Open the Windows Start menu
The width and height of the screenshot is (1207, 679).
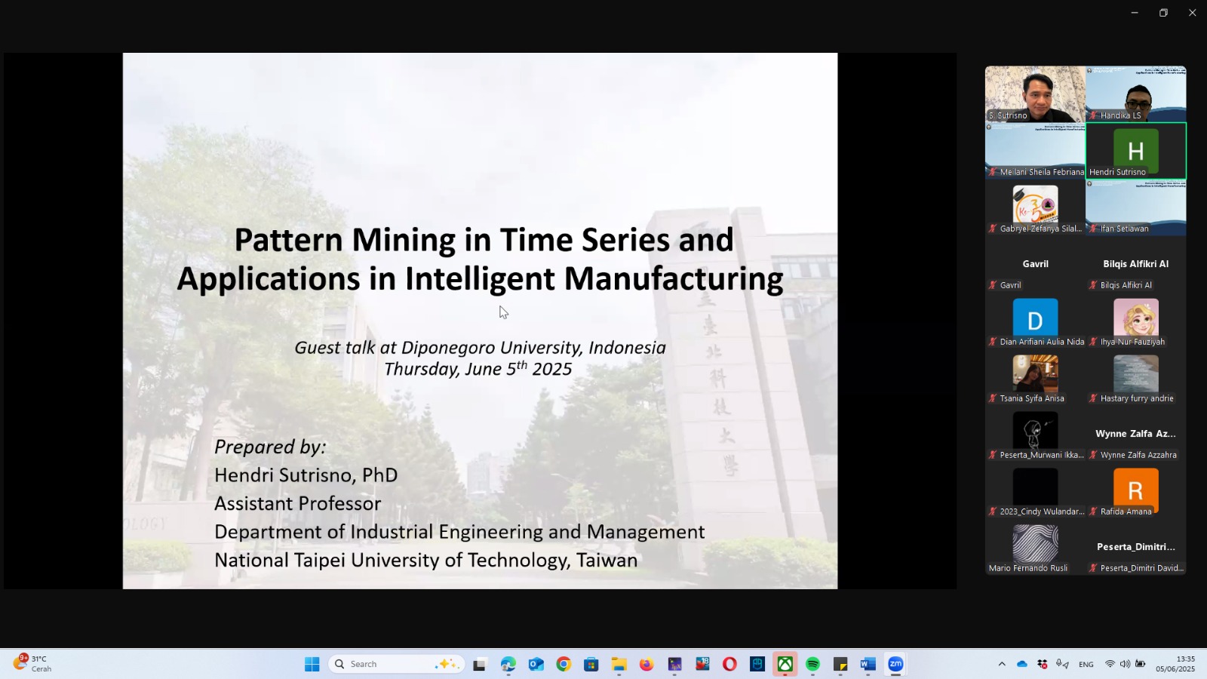[x=312, y=664]
